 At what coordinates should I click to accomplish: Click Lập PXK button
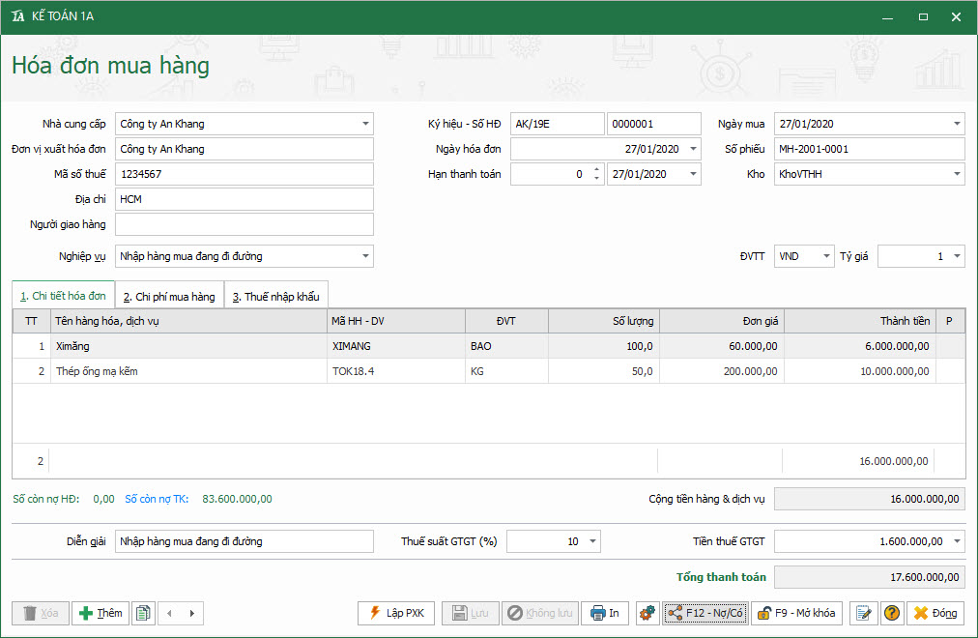tap(396, 613)
